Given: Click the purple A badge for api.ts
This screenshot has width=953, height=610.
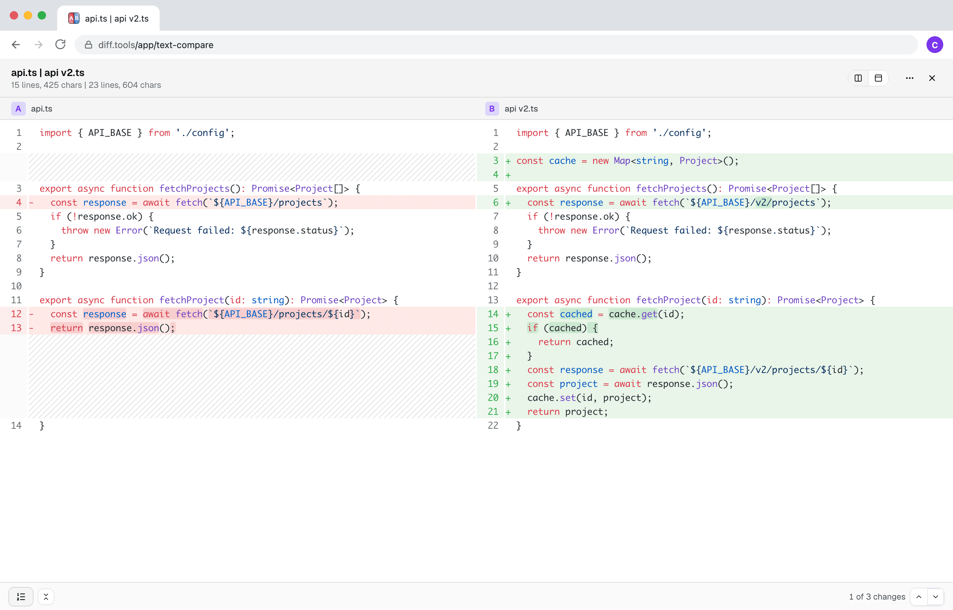Looking at the screenshot, I should tap(18, 108).
